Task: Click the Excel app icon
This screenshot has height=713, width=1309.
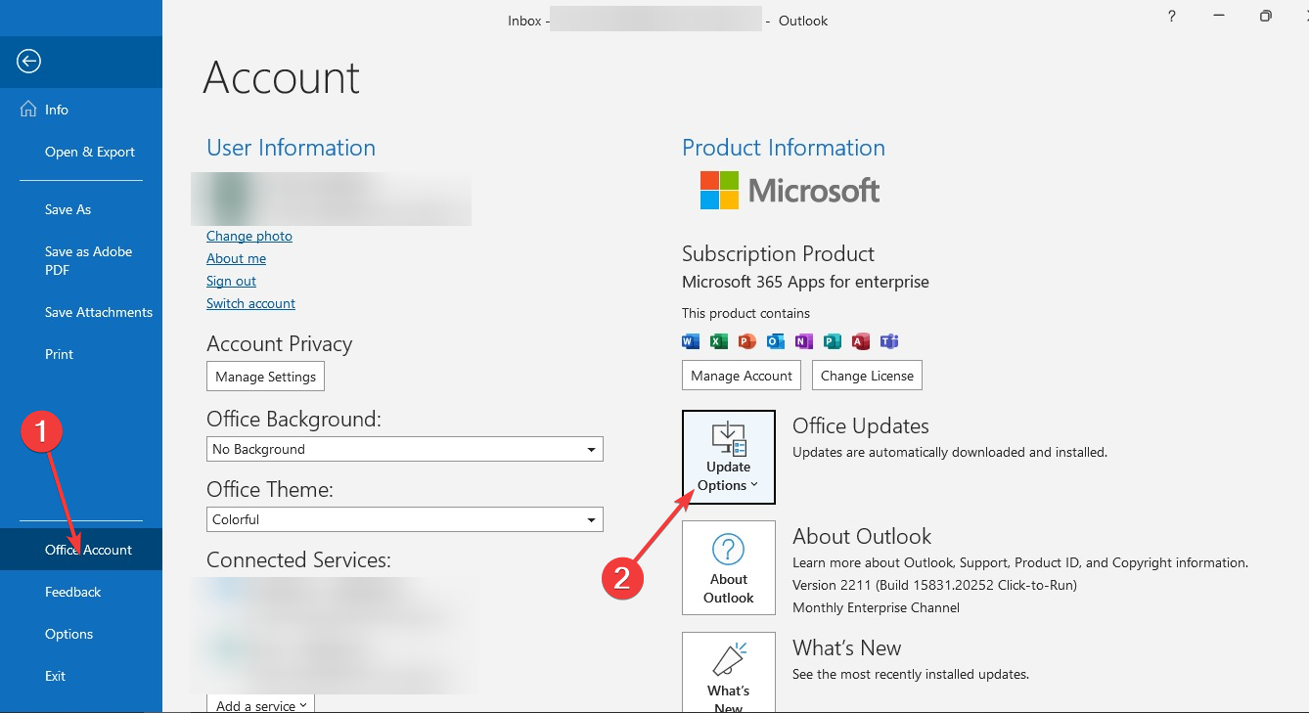Action: pos(719,341)
